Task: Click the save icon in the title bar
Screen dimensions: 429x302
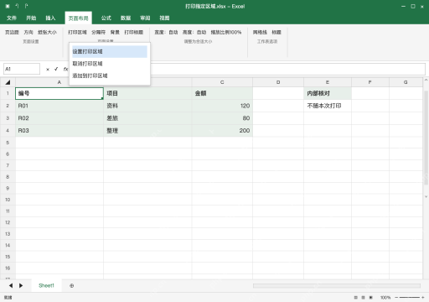Action: click(8, 6)
